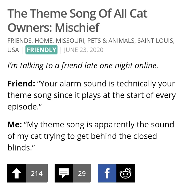
Task: Open the FRIENDS tag
Action: [x=19, y=41]
